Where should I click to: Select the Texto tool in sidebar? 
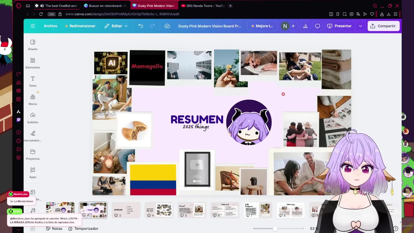(x=33, y=82)
